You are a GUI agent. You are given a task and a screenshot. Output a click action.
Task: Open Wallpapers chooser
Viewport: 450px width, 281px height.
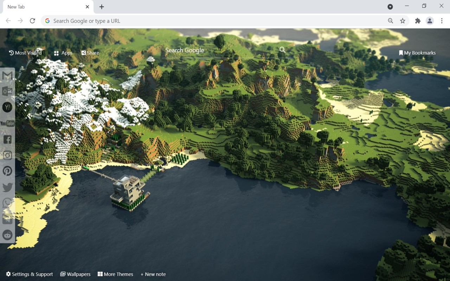pos(75,274)
